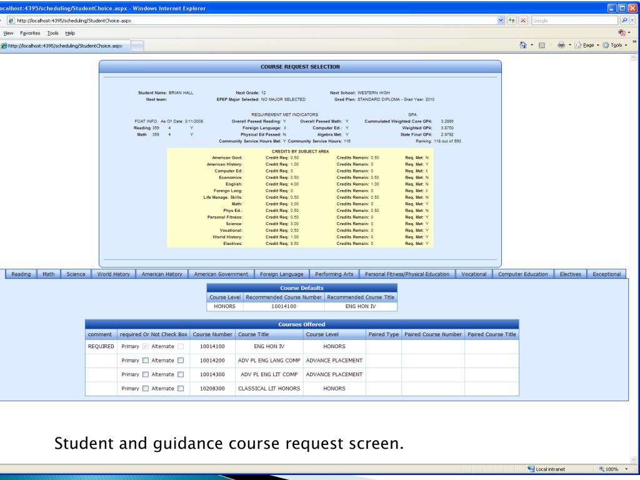The height and width of the screenshot is (480, 640).
Task: Tick Primary checkbox for ADV PL ENG LANG COMP
Action: tap(145, 361)
